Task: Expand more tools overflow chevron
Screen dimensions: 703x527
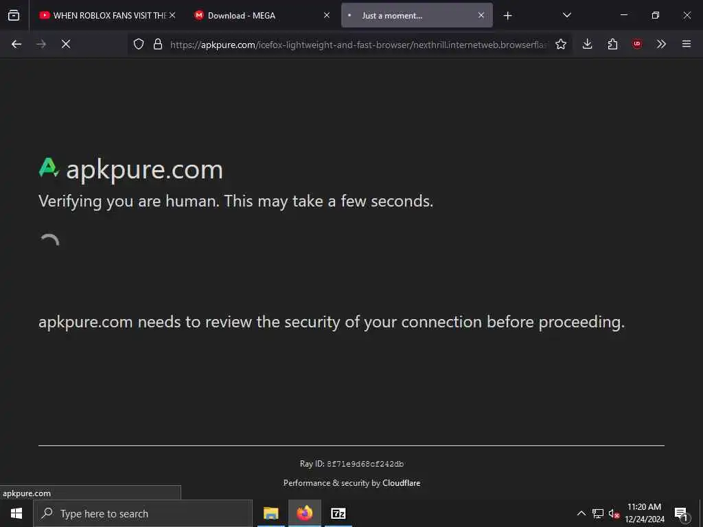Action: coord(661,44)
